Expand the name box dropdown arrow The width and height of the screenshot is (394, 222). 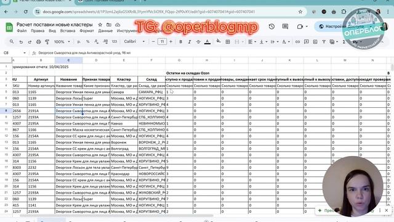(25, 53)
